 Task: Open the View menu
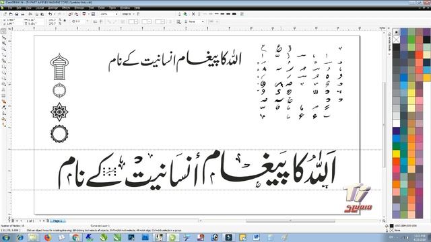[28, 8]
